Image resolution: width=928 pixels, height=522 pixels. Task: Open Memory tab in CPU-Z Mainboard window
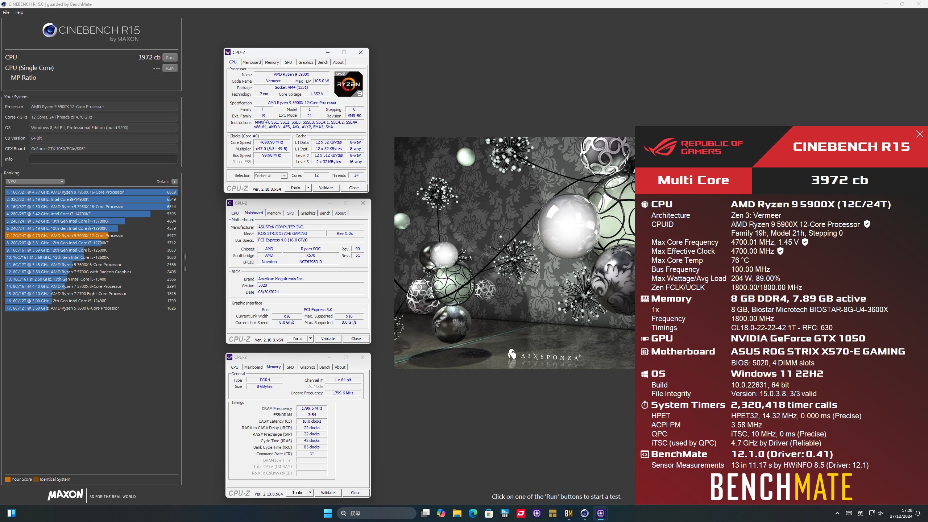pos(274,213)
